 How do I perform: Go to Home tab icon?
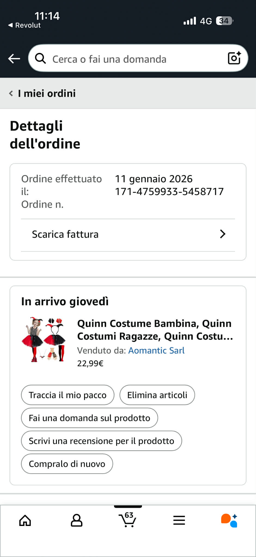tap(25, 521)
